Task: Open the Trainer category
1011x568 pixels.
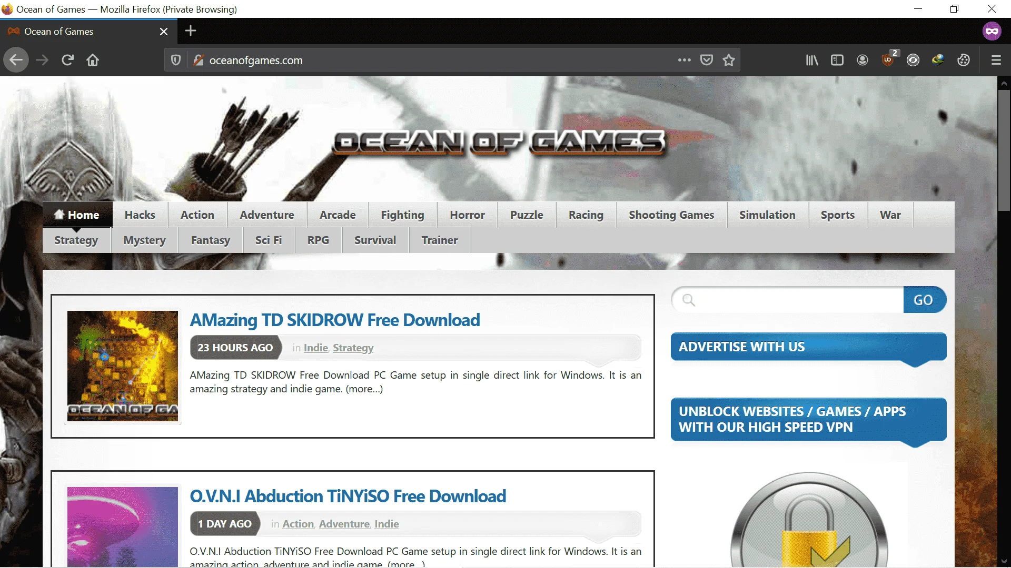Action: pyautogui.click(x=440, y=240)
